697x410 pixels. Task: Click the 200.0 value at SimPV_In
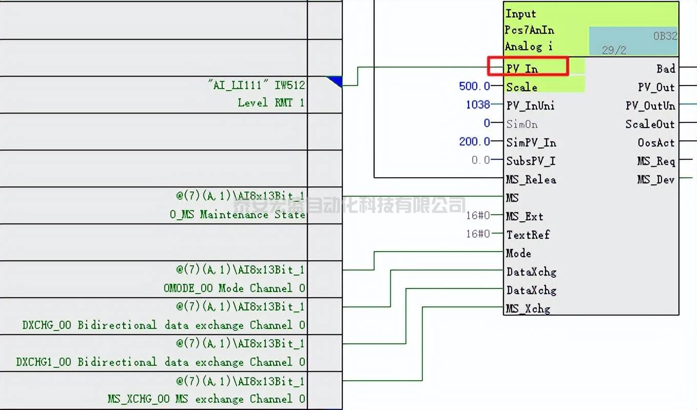point(474,142)
